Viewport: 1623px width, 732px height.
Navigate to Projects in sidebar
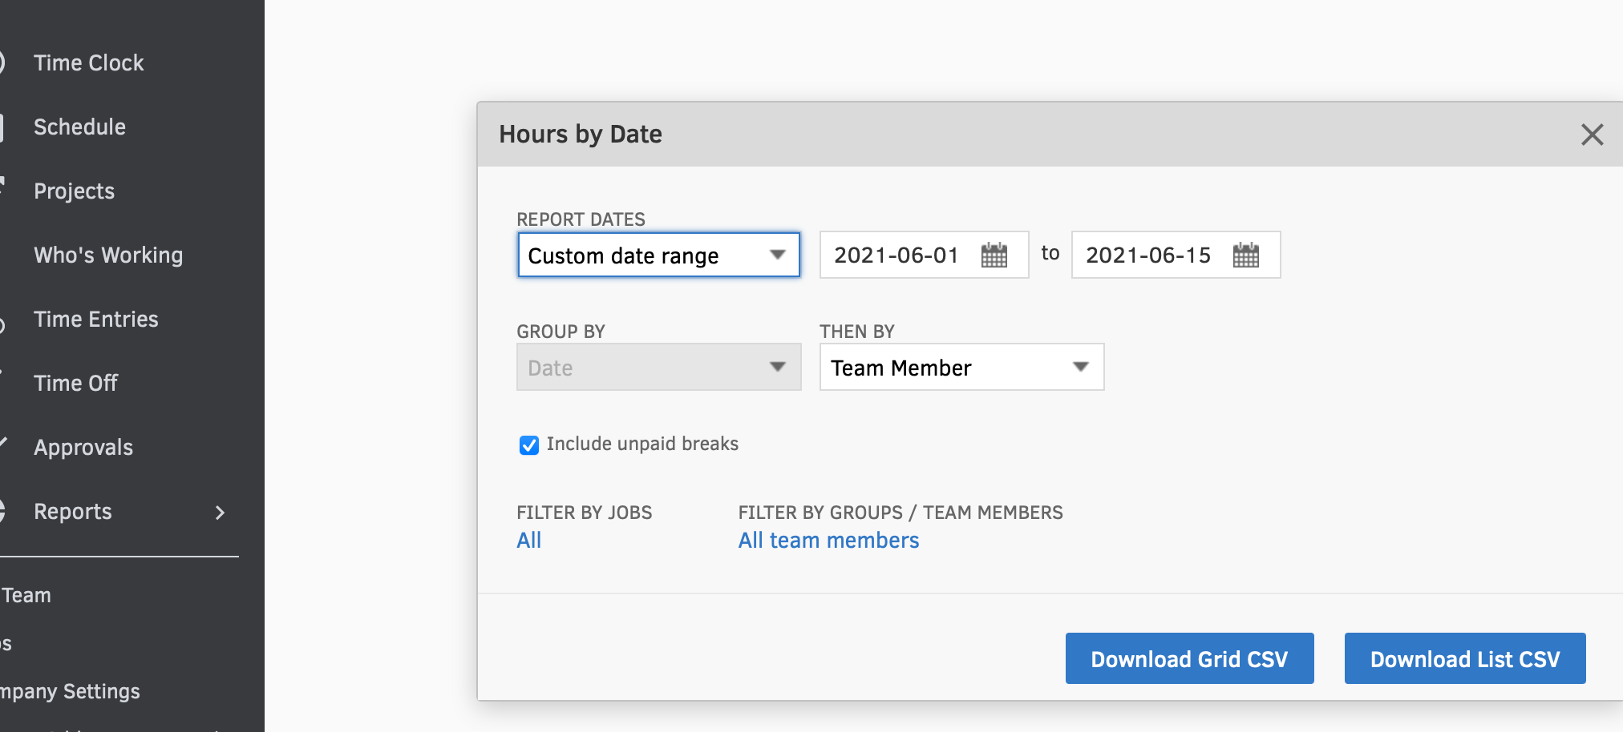pyautogui.click(x=74, y=191)
